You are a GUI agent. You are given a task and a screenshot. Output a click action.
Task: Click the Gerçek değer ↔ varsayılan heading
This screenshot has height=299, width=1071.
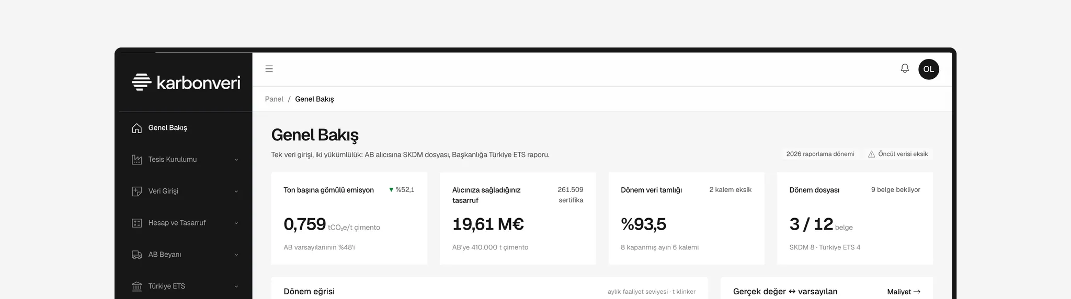pyautogui.click(x=785, y=292)
